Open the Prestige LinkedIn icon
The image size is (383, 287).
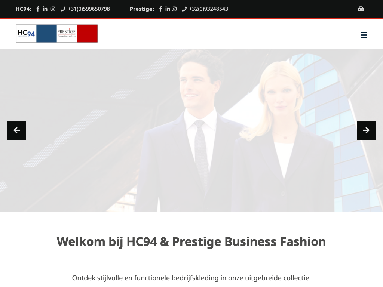(168, 9)
